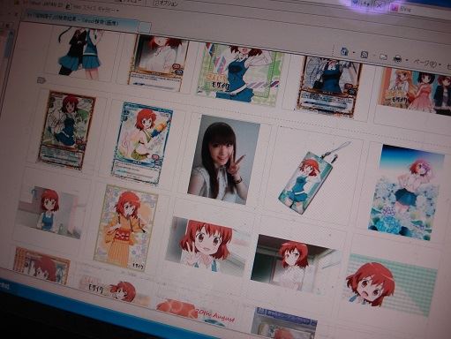Viewport: 451px width, 339px height.
Task: Open the RSS feeds icon
Action: click(365, 55)
